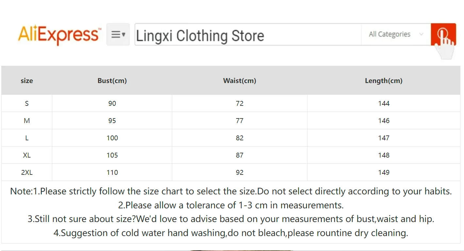
Task: Select the XL size row label
Action: pyautogui.click(x=27, y=155)
